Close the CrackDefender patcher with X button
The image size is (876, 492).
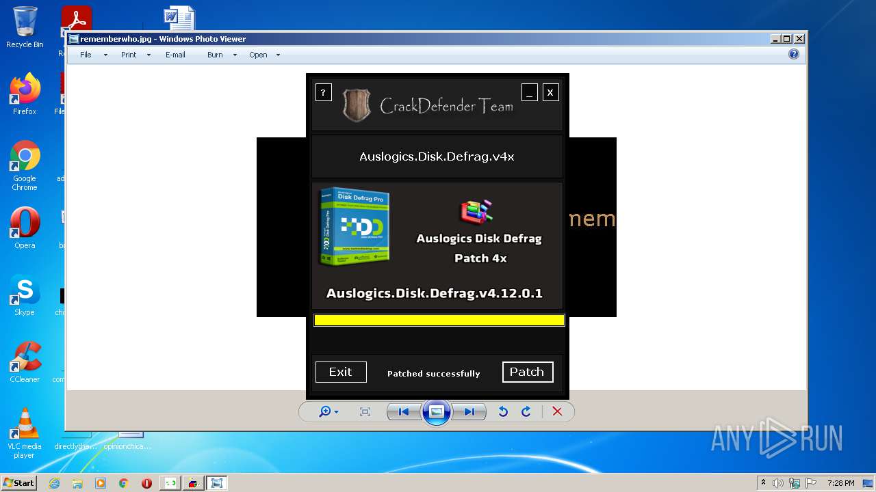(x=551, y=92)
